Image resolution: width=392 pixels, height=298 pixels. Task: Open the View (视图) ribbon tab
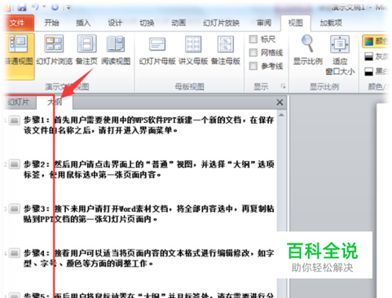296,23
